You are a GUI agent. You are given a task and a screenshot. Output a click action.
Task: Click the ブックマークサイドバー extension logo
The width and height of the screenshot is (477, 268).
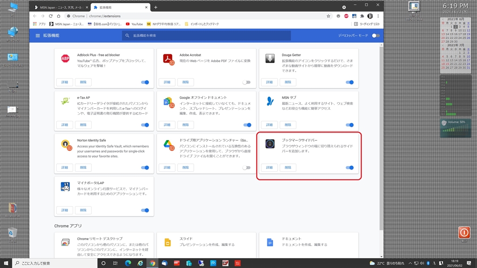[x=270, y=144]
